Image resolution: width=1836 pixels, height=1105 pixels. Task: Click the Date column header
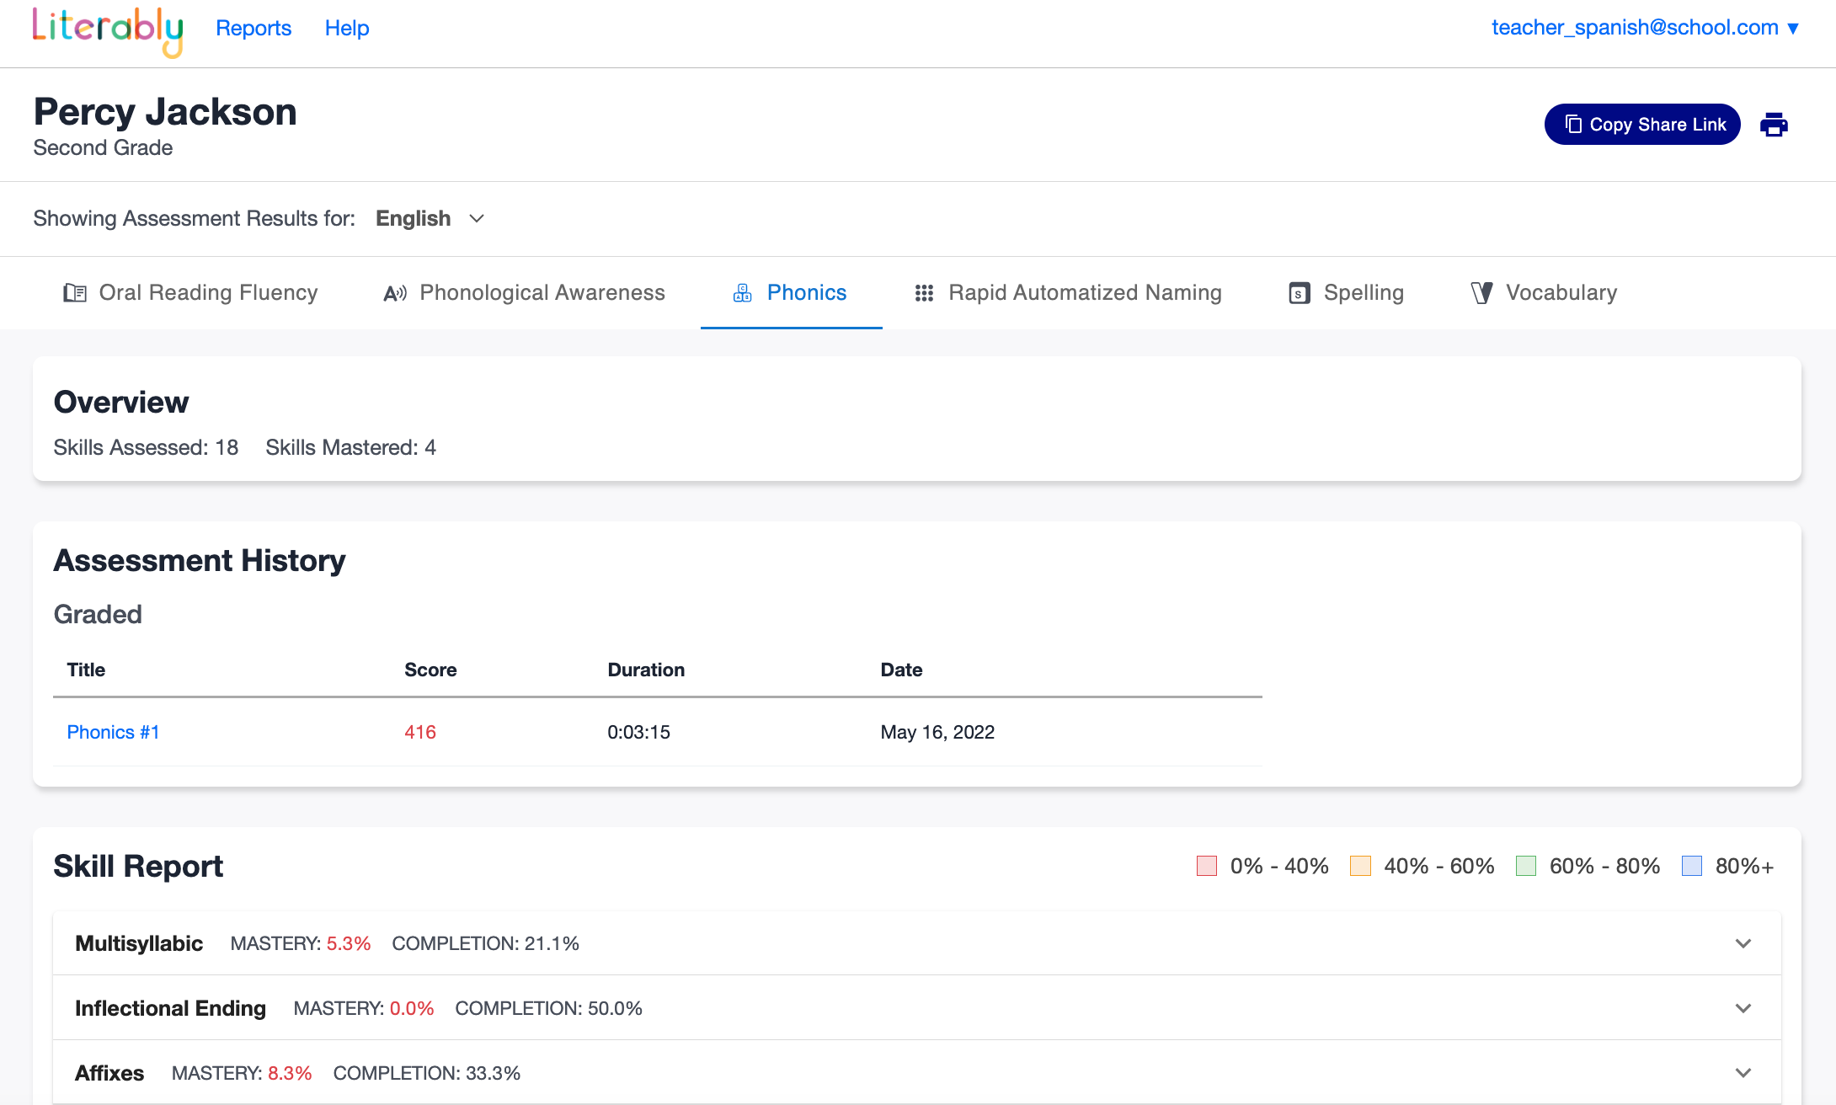pyautogui.click(x=901, y=670)
